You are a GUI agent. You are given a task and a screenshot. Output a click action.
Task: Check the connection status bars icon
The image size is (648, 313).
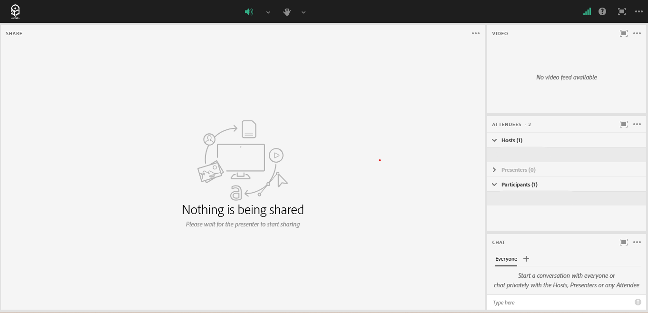587,11
